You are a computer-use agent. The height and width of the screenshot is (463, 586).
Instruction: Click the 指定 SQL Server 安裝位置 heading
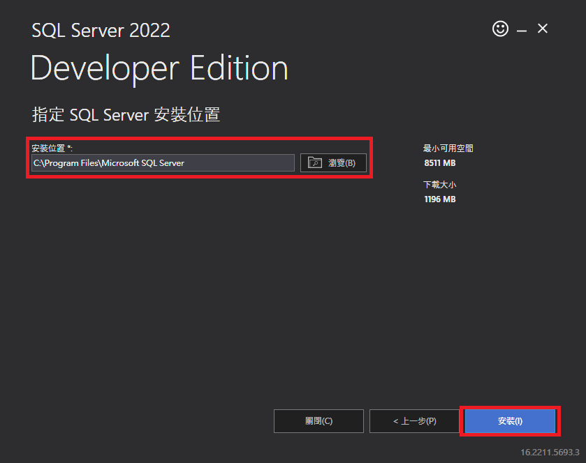click(126, 114)
